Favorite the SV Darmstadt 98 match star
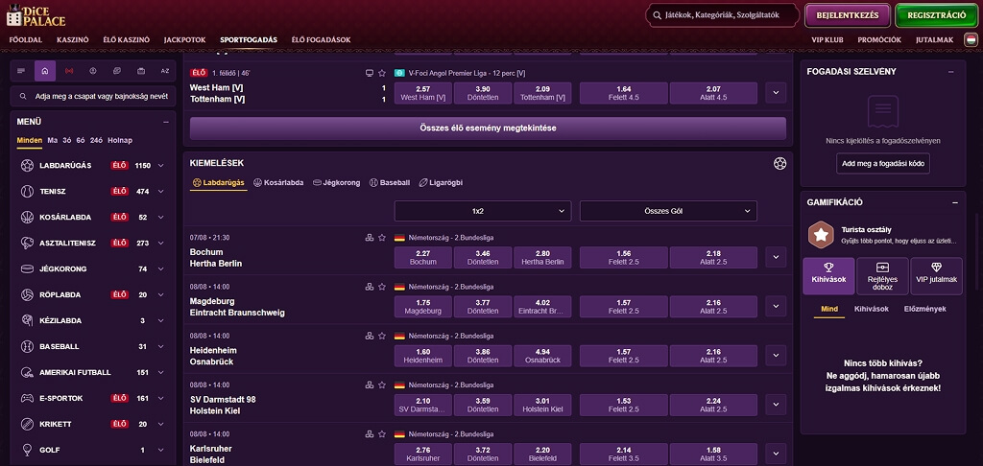The height and width of the screenshot is (466, 983). point(382,384)
